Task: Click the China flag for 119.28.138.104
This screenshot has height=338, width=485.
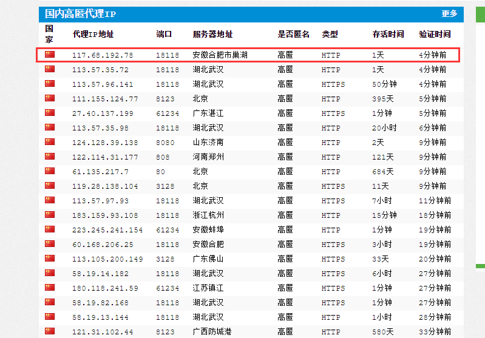Action: [50, 185]
